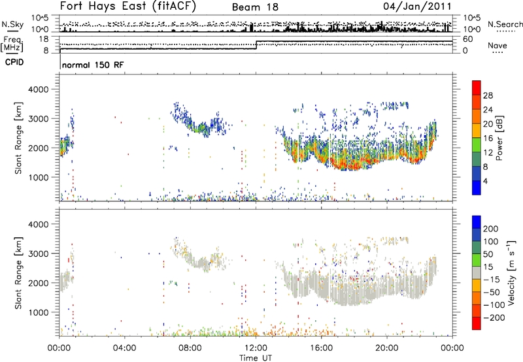Select the 'N.Sky' axis label
The height and width of the screenshot is (362, 523).
click(12, 24)
